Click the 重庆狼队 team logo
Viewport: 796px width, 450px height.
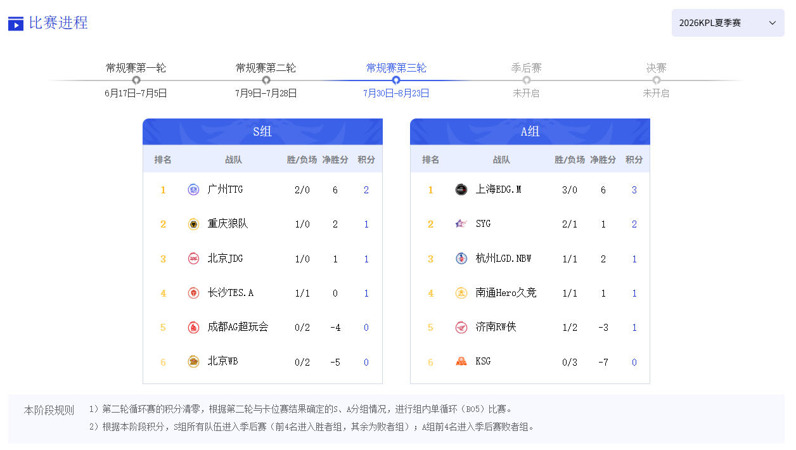click(x=193, y=224)
